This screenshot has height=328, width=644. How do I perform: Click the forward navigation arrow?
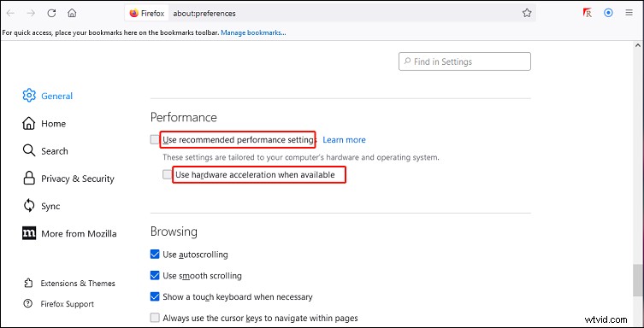point(31,13)
